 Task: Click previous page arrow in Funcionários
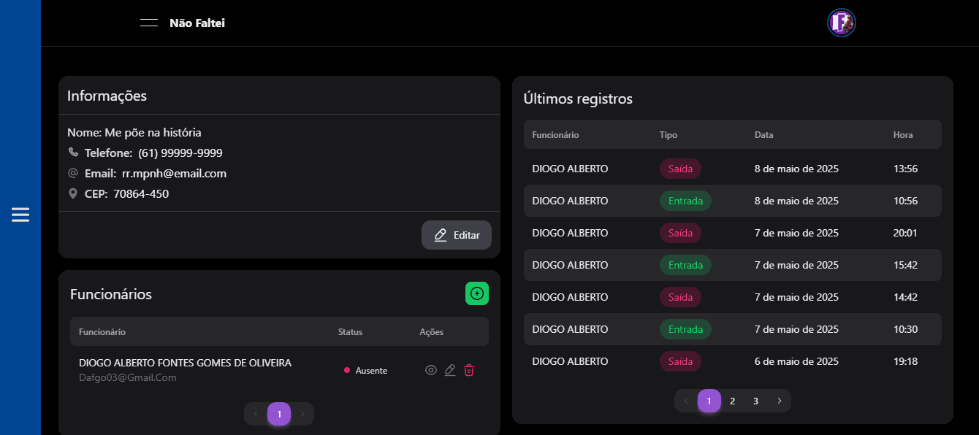(256, 414)
